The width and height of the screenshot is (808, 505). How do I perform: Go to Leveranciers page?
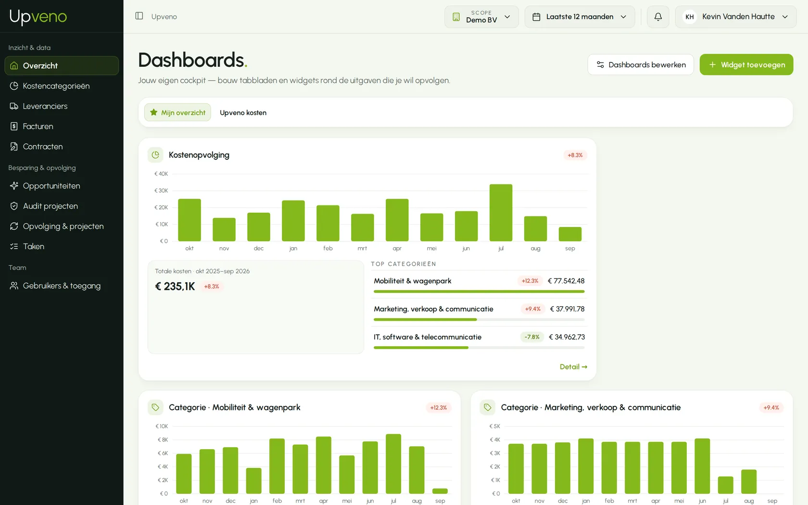pyautogui.click(x=62, y=106)
